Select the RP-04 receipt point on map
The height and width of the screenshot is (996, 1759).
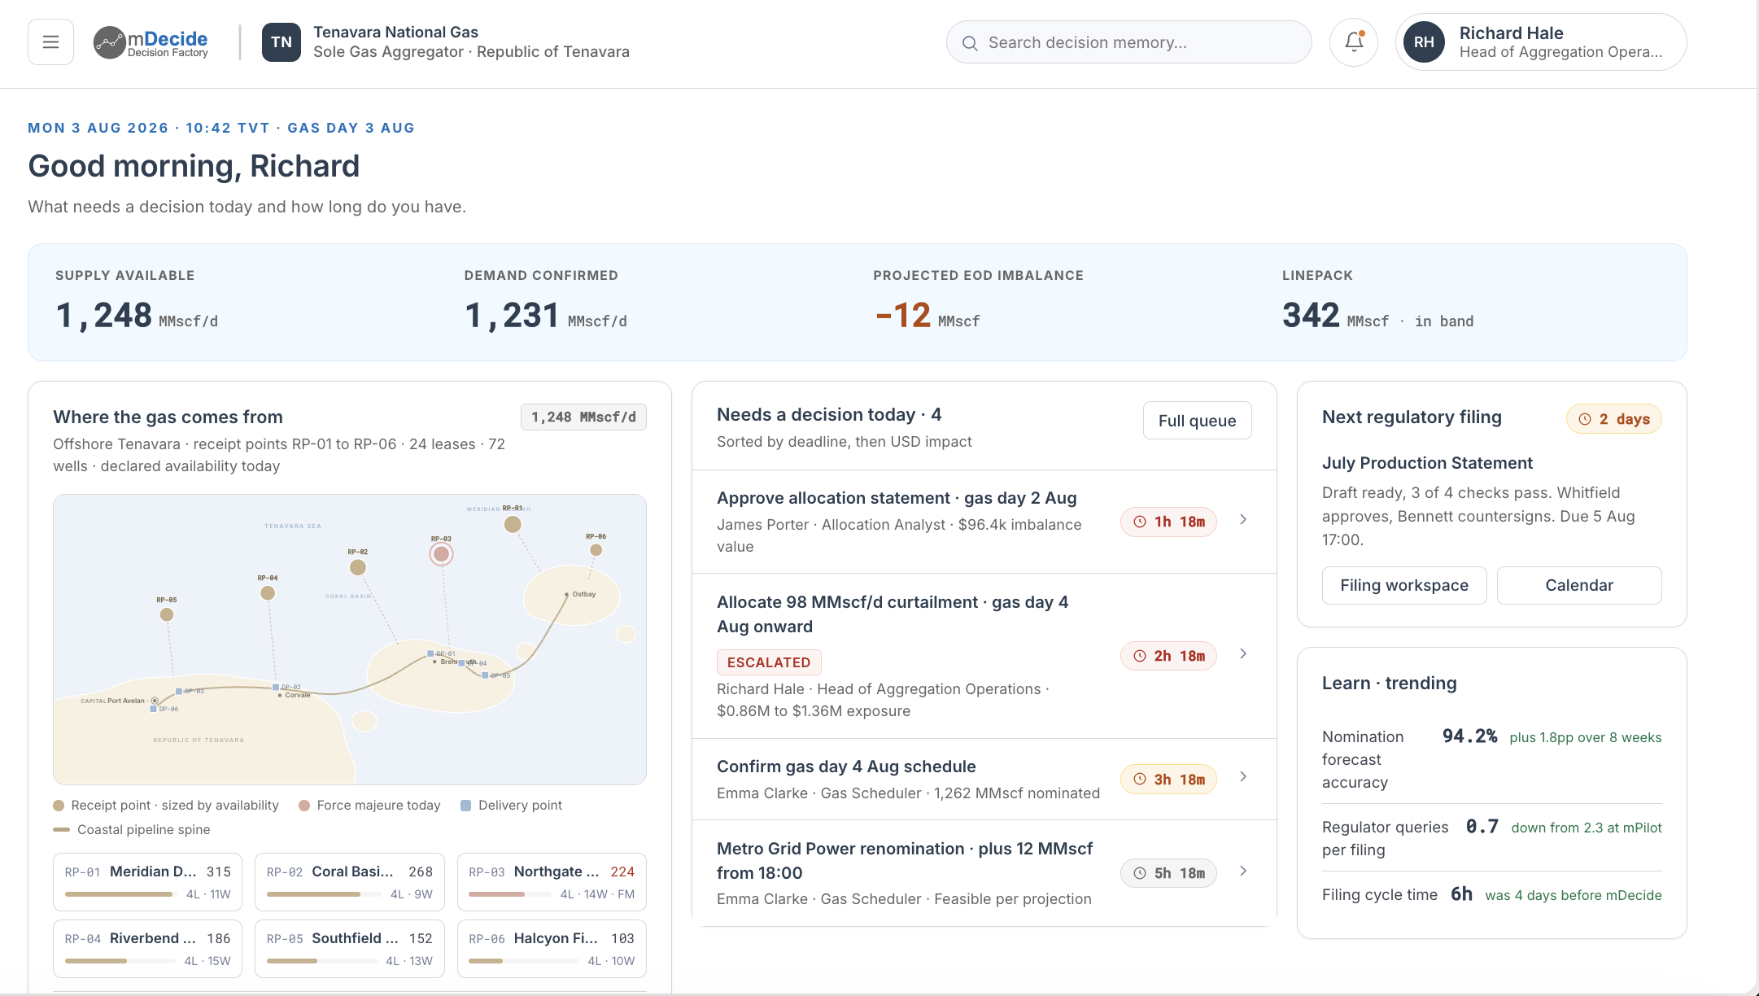click(268, 593)
